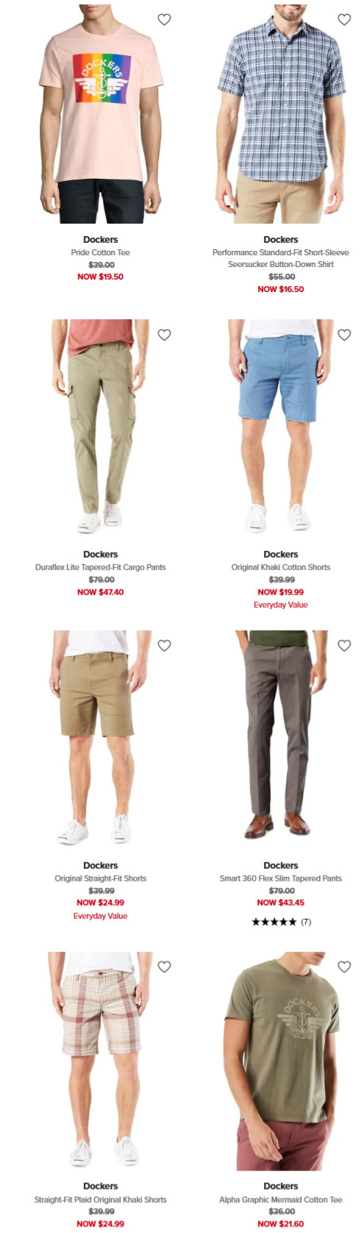Screen dimensions: 364x1233
Task: Heart the Original Khaki Cotton Shorts
Action: pos(343,335)
